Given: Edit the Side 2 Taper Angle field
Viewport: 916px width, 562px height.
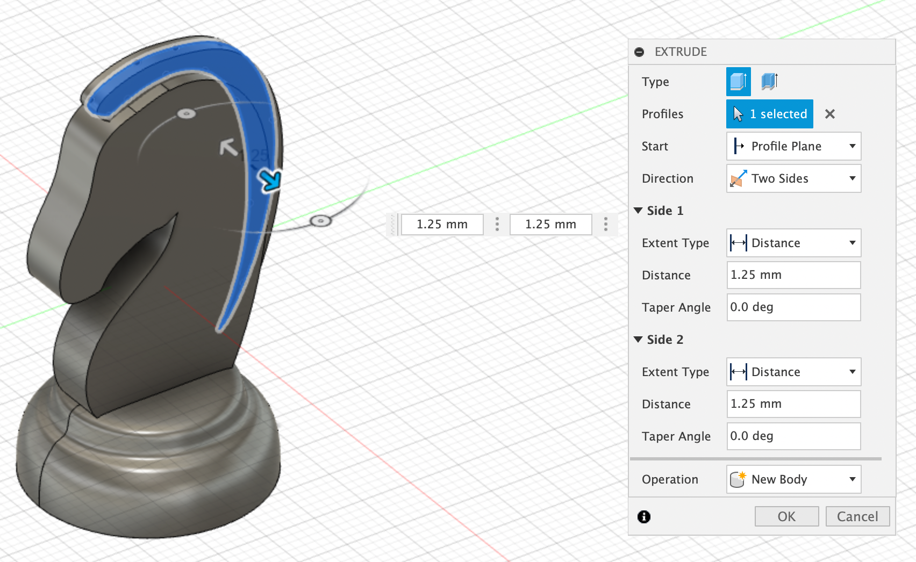Looking at the screenshot, I should [x=793, y=436].
